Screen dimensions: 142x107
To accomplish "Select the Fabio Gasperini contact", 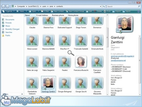I will (x=48, y=63).
